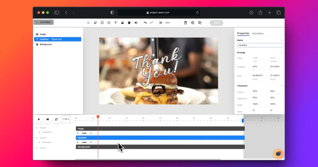Select the Headline clip on timeline
The height and width of the screenshot is (167, 318).
160,138
